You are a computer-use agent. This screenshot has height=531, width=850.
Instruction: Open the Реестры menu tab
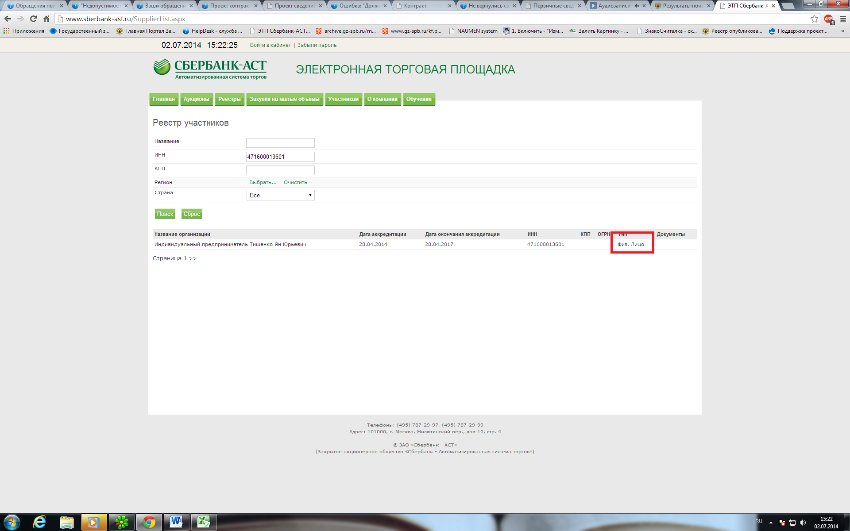(x=229, y=99)
